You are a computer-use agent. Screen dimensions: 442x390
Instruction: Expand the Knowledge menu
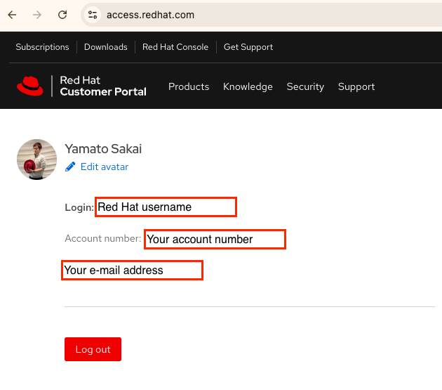pos(248,86)
